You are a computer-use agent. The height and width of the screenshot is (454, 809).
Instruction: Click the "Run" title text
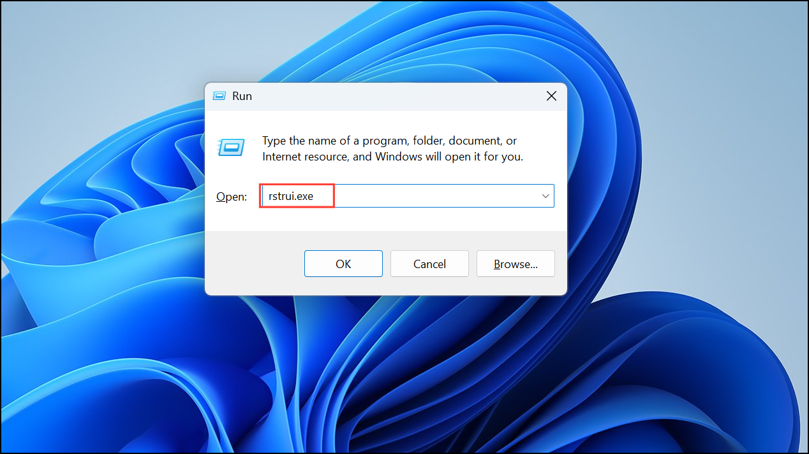point(242,96)
